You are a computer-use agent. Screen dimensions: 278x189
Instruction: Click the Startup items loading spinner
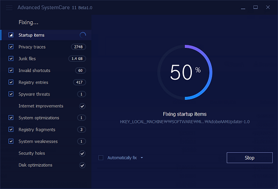click(83, 35)
